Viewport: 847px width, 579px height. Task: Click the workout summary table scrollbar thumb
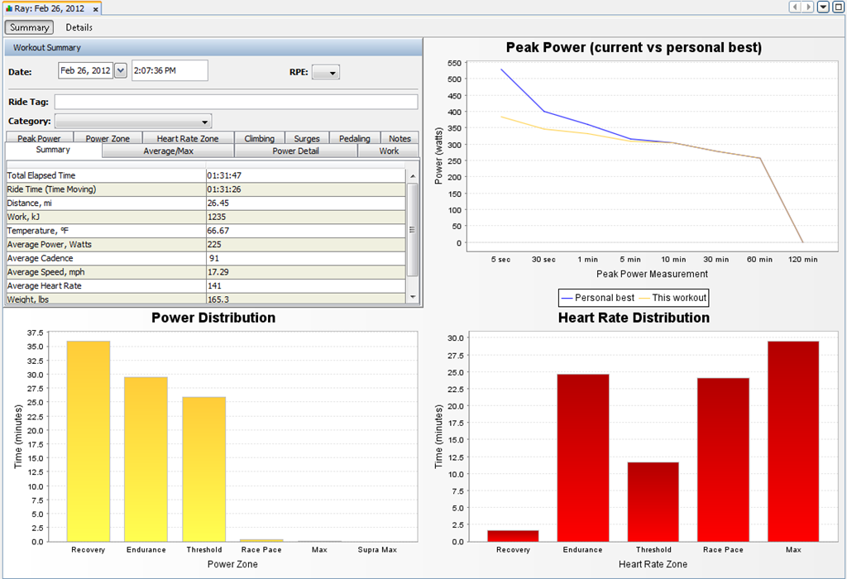(x=413, y=230)
